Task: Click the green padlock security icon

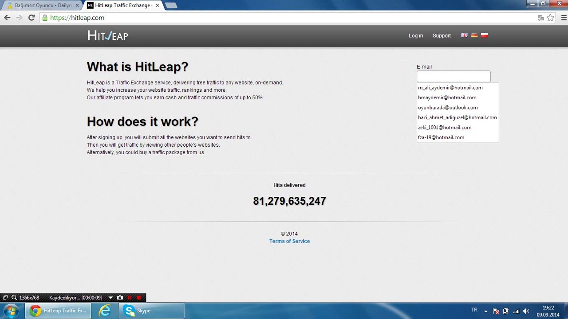Action: tap(44, 18)
